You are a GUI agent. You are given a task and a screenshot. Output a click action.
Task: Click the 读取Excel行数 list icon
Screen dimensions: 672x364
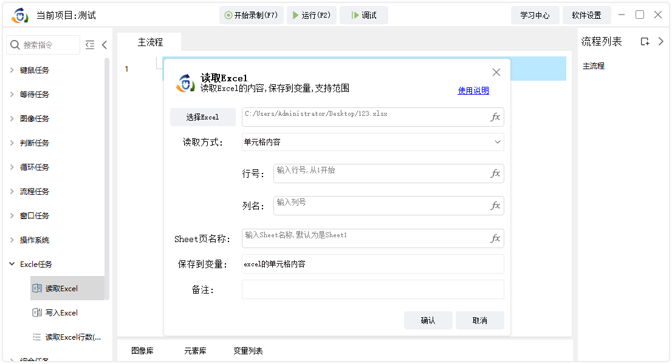tap(37, 337)
